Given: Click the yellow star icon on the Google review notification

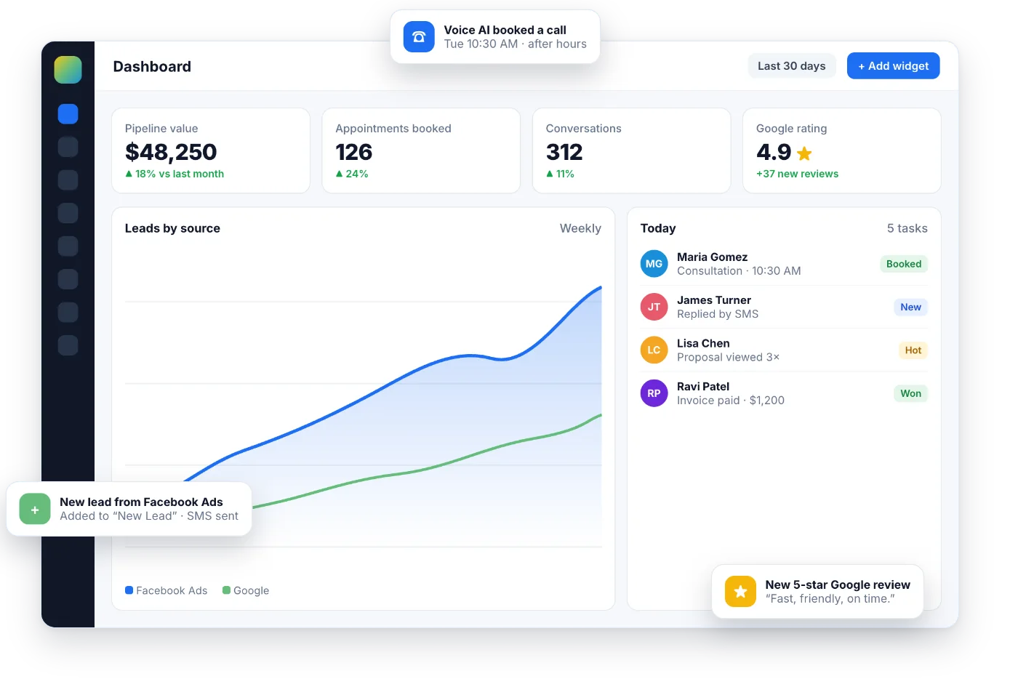Looking at the screenshot, I should 740,592.
